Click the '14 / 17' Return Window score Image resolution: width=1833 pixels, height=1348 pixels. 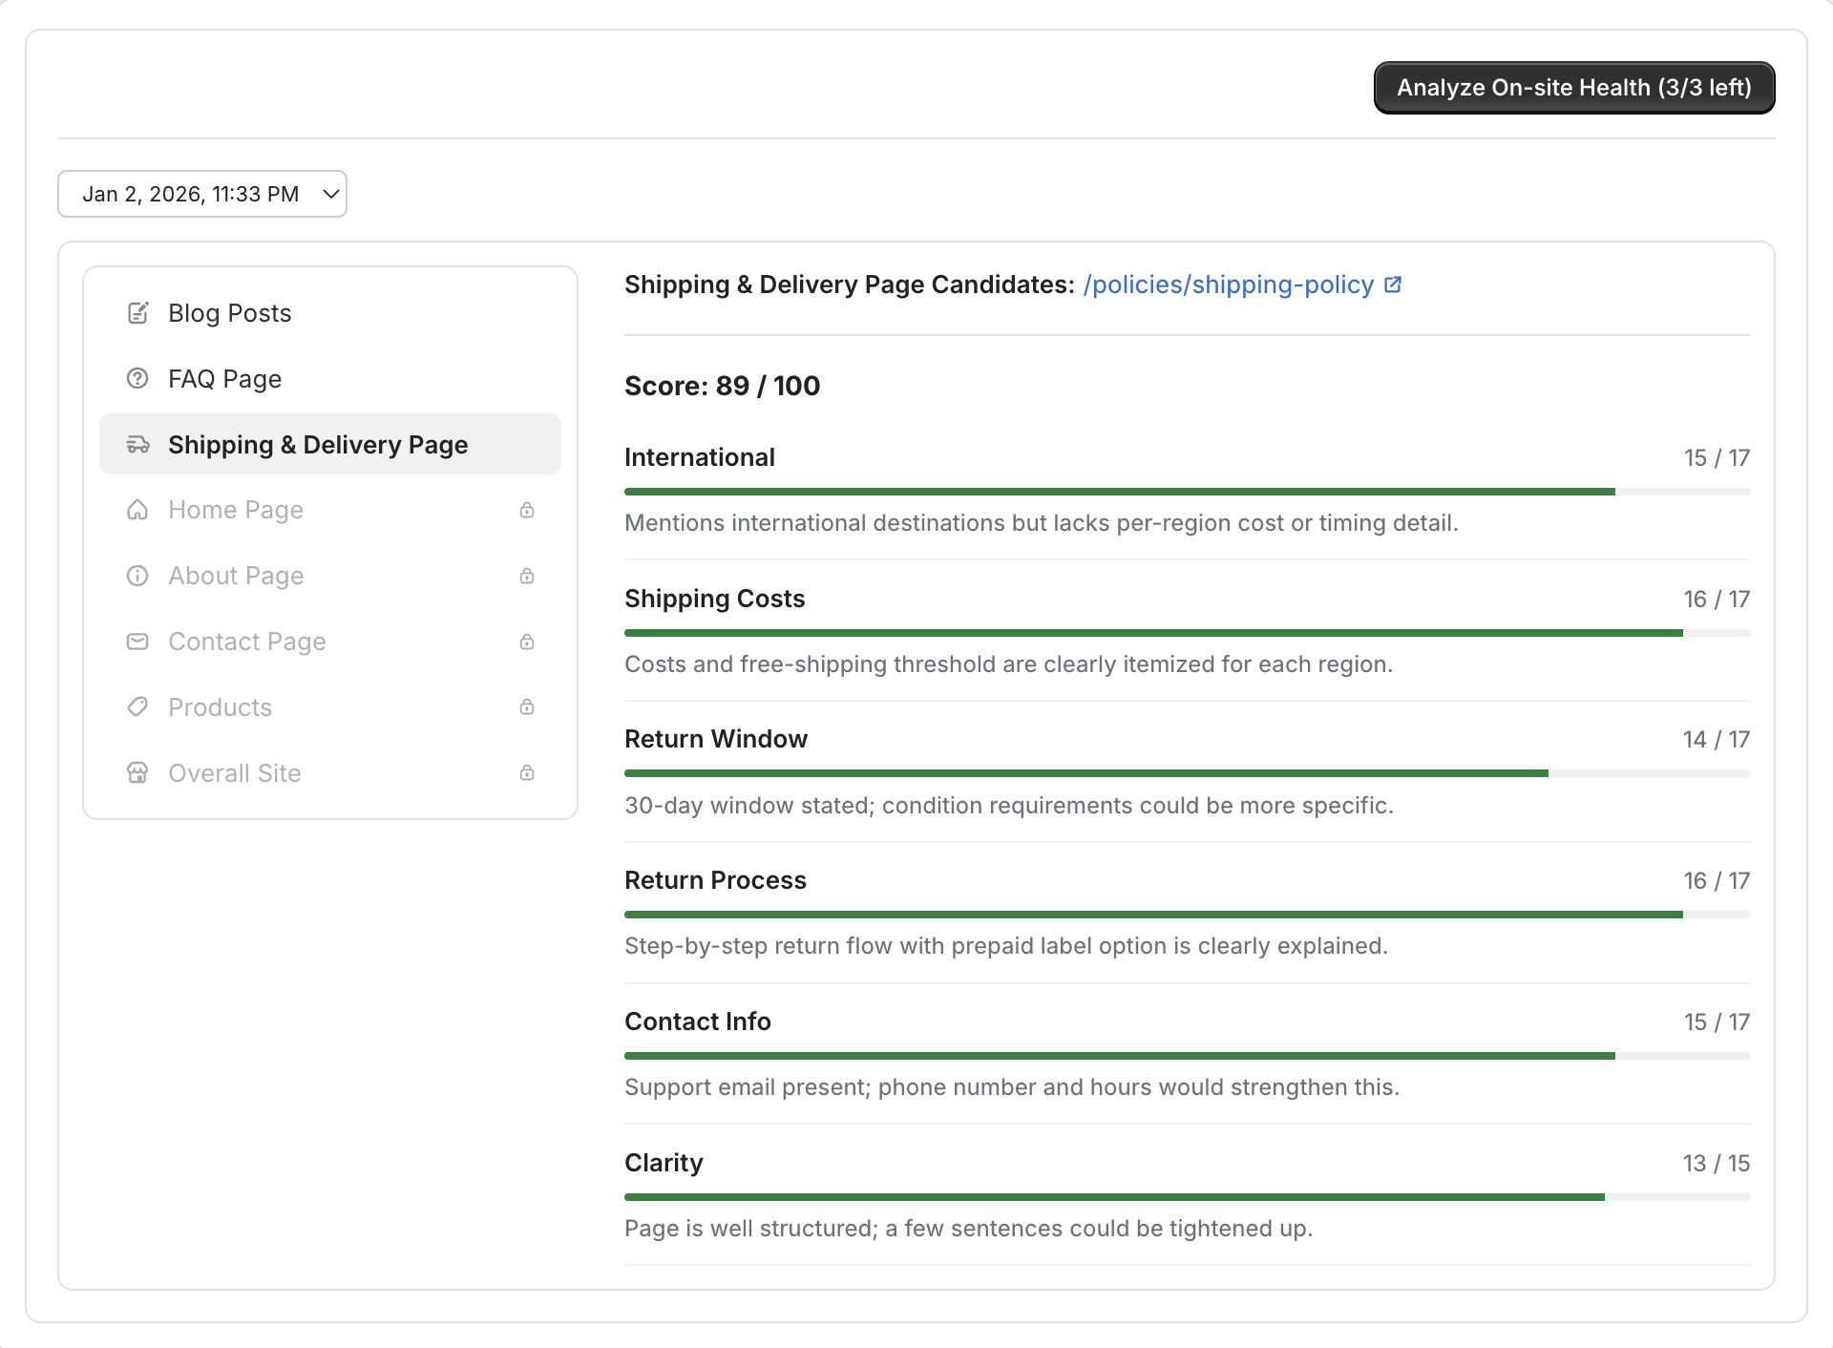pos(1717,740)
